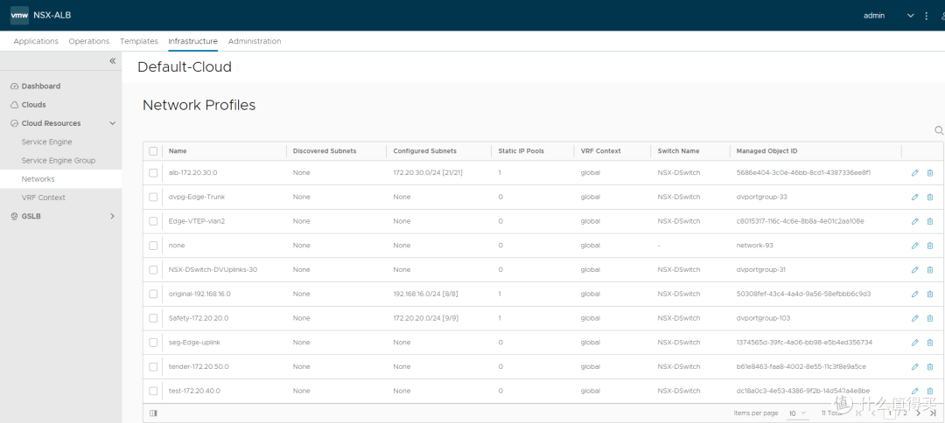Viewport: 945px width, 423px height.
Task: Delete the original-192.168.16.0 network
Action: click(x=930, y=294)
